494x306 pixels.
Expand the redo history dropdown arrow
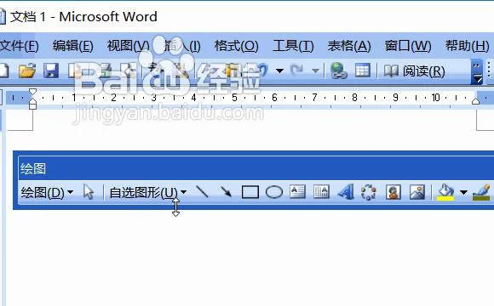point(316,71)
